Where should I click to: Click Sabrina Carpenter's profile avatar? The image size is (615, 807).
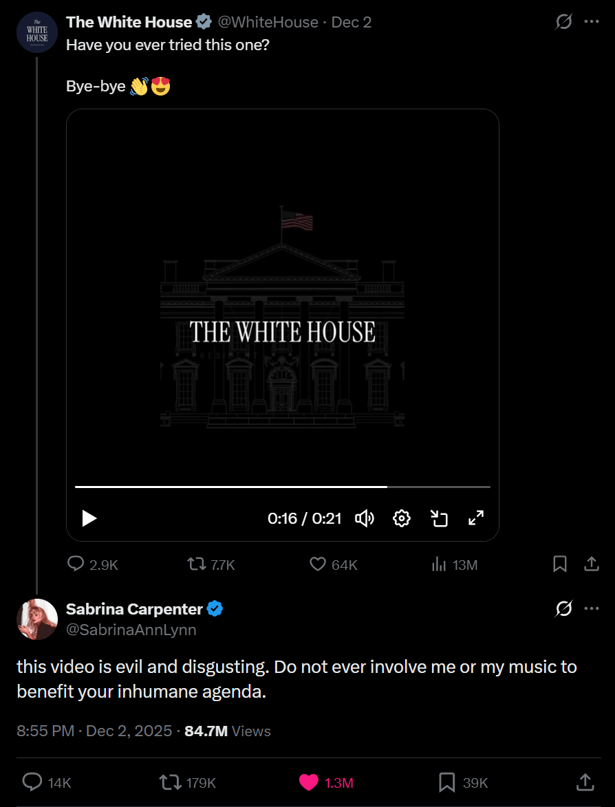click(37, 619)
